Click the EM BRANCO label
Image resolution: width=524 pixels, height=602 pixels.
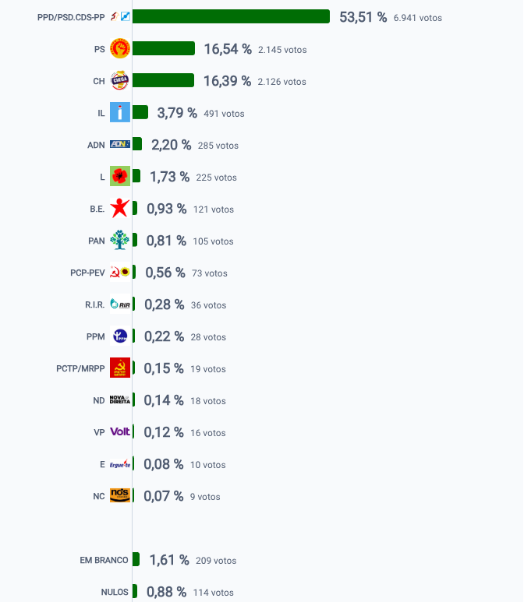tap(104, 560)
